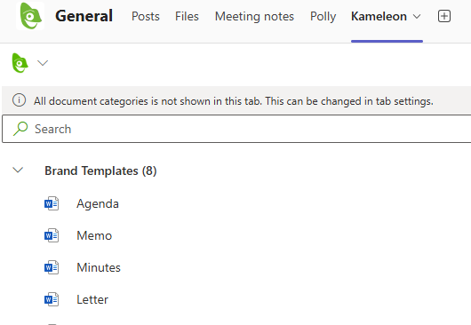The image size is (471, 325).
Task: Click the Word icon next to Minutes
Action: [x=52, y=267]
